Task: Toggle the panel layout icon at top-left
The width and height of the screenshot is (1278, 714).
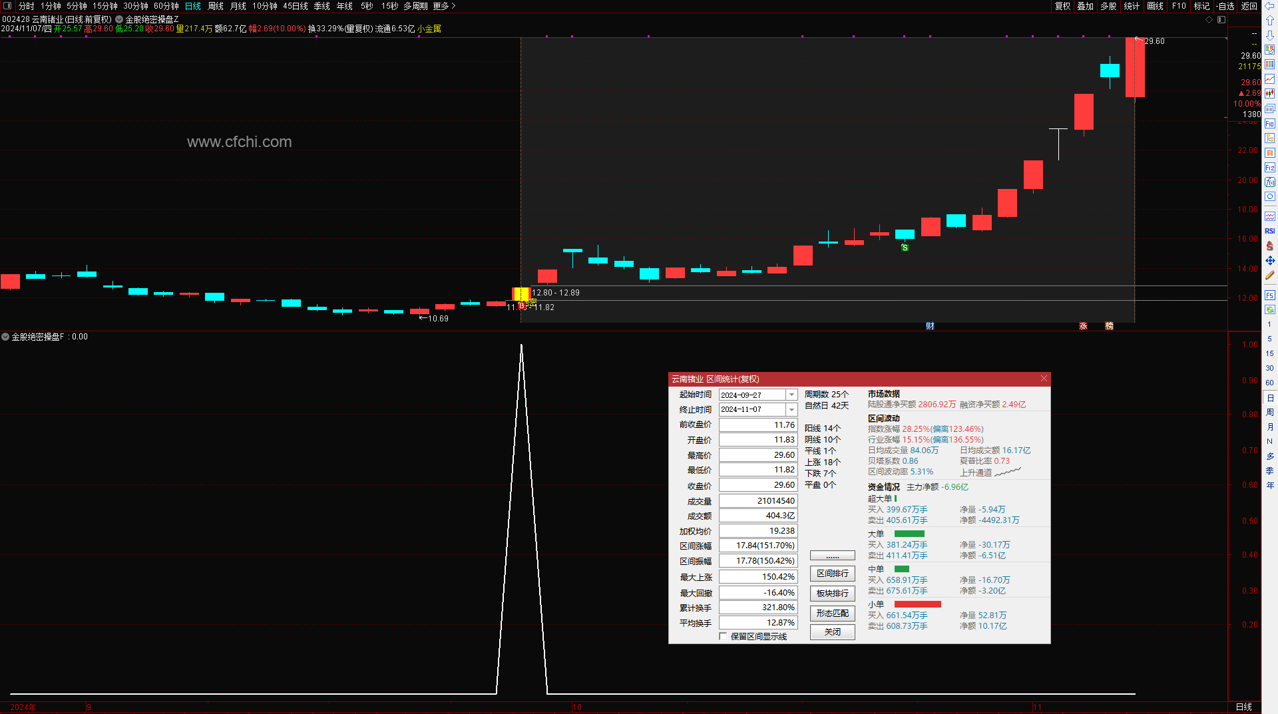Action: (7, 5)
